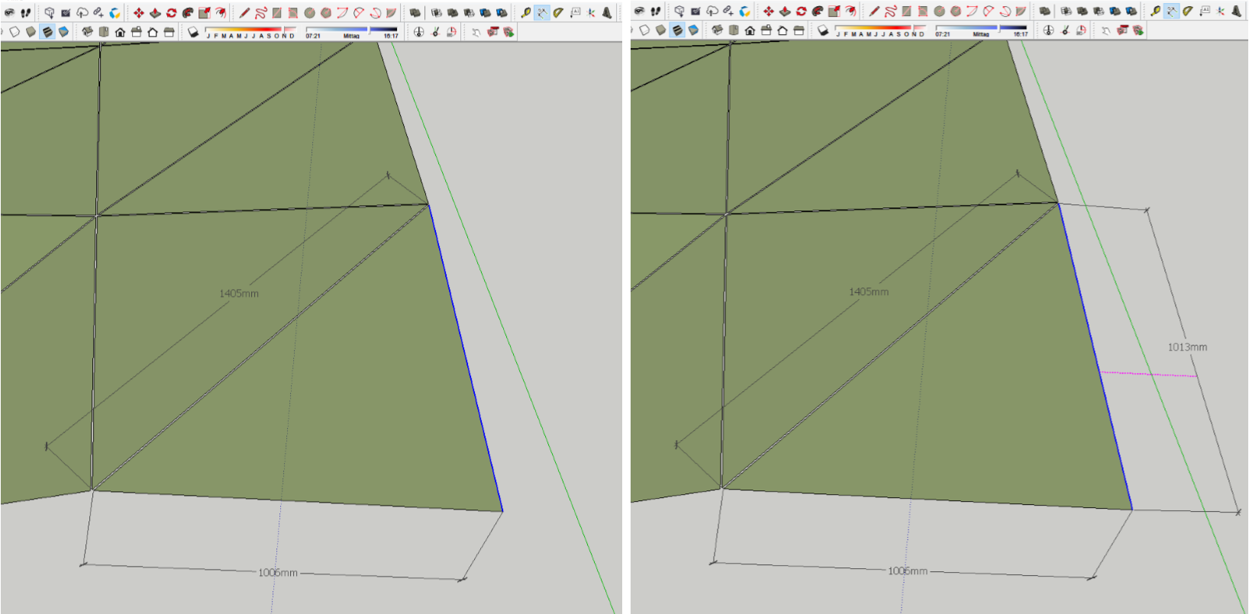Open the 3D Text tool in the right toolbar
This screenshot has width=1249, height=614.
(x=1237, y=11)
